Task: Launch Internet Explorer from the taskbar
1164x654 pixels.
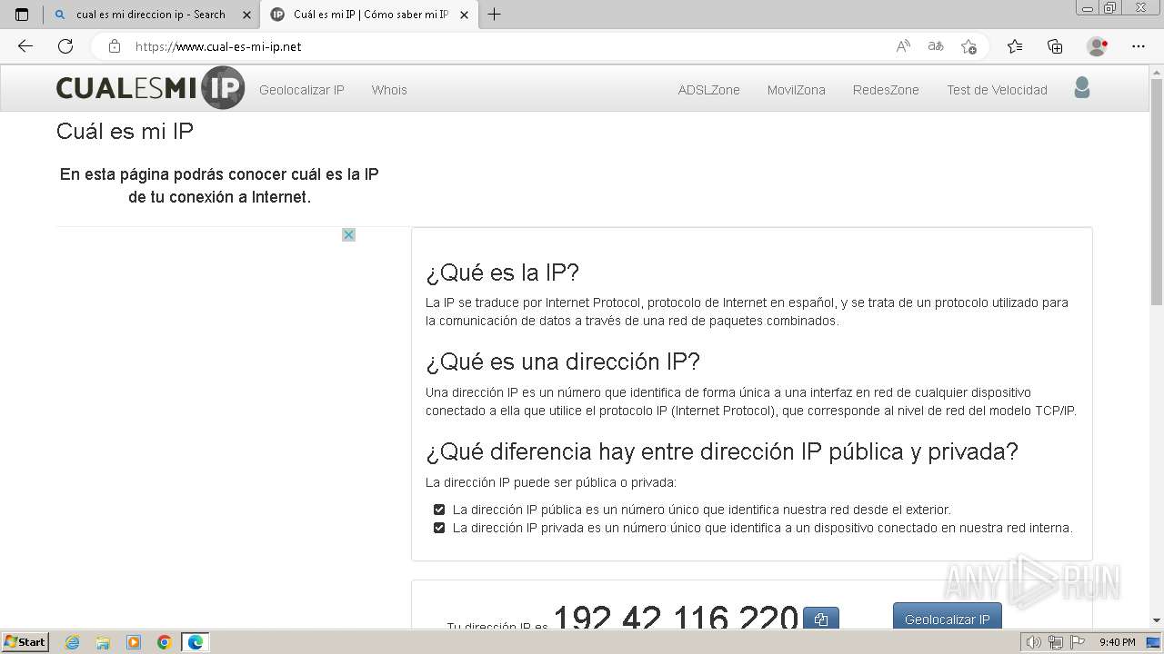Action: (x=73, y=642)
